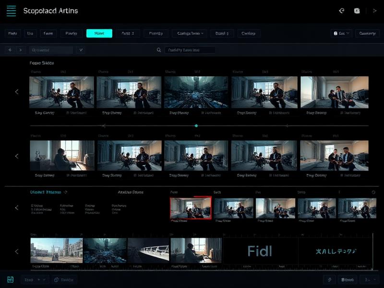Click the arrow icon beside the cyan heading
Viewport: 384px width, 288px height.
click(65, 192)
